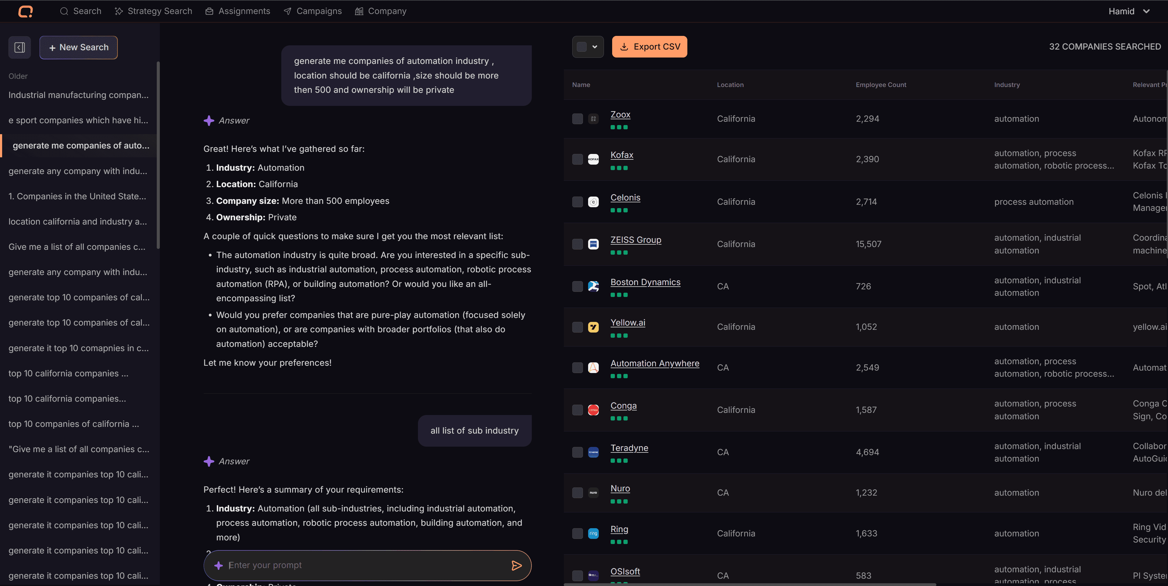This screenshot has height=586, width=1168.
Task: Open the Hamid account dropdown
Action: tap(1129, 11)
